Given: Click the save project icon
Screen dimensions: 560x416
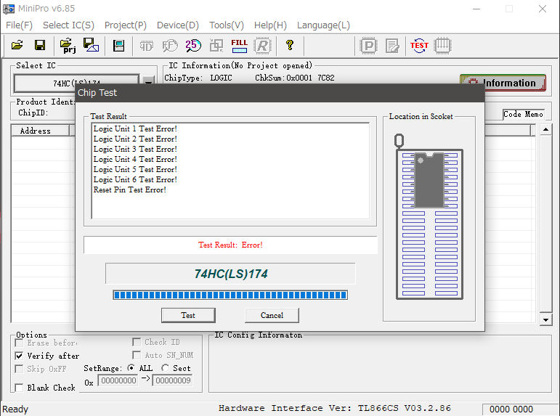Looking at the screenshot, I should 92,45.
